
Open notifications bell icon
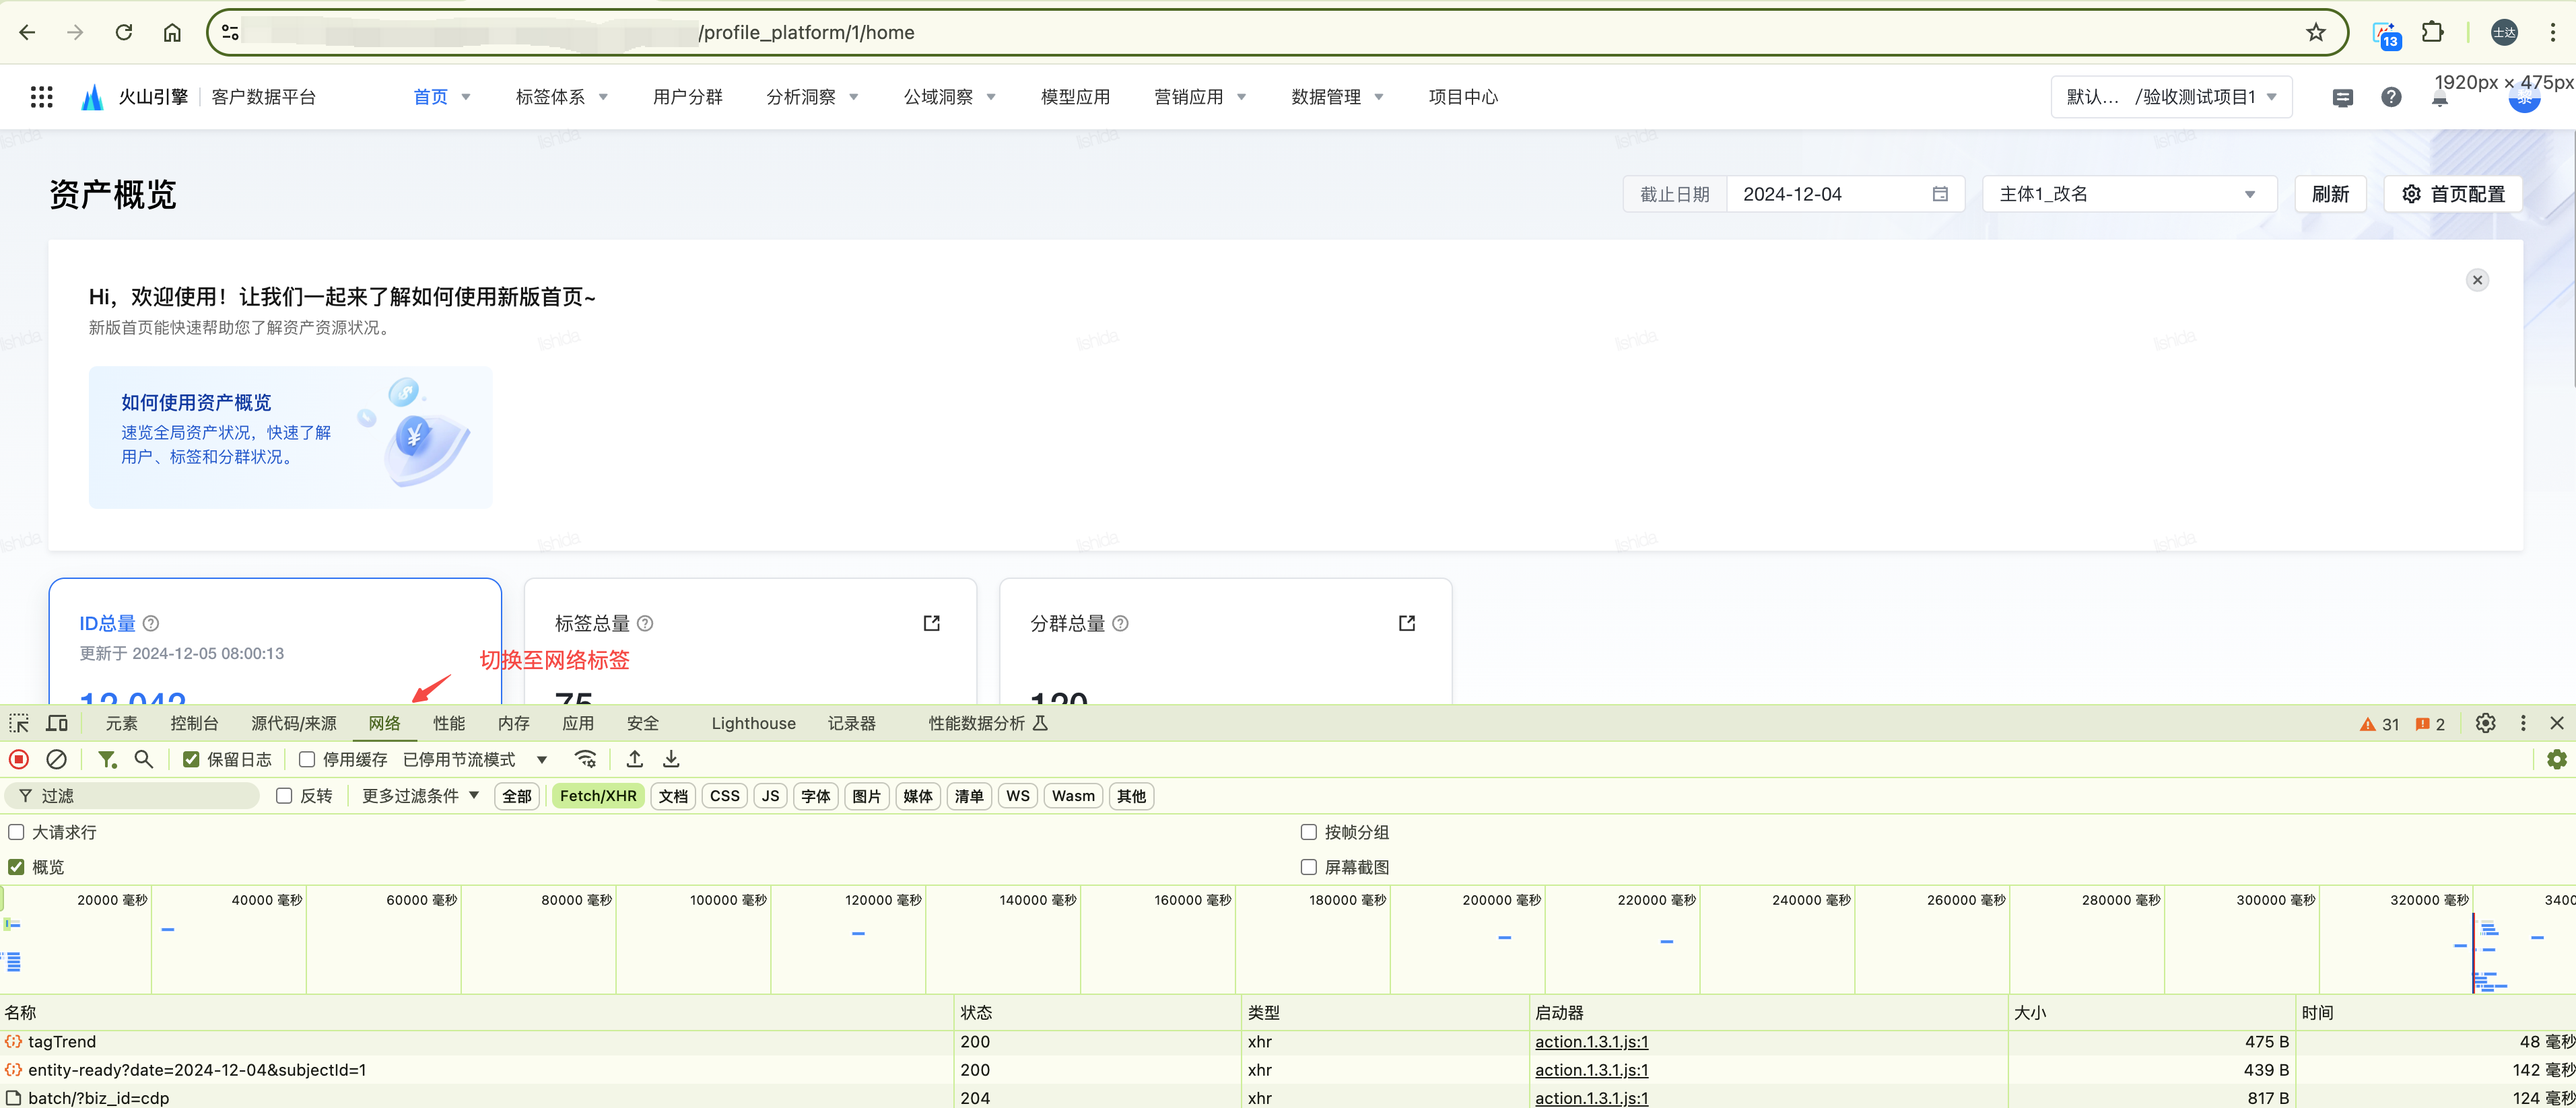pyautogui.click(x=2440, y=99)
